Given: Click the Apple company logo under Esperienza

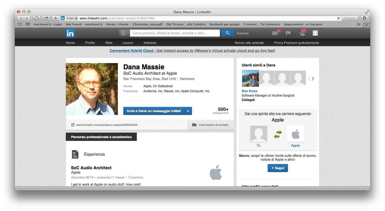Looking at the screenshot, I should click(216, 173).
